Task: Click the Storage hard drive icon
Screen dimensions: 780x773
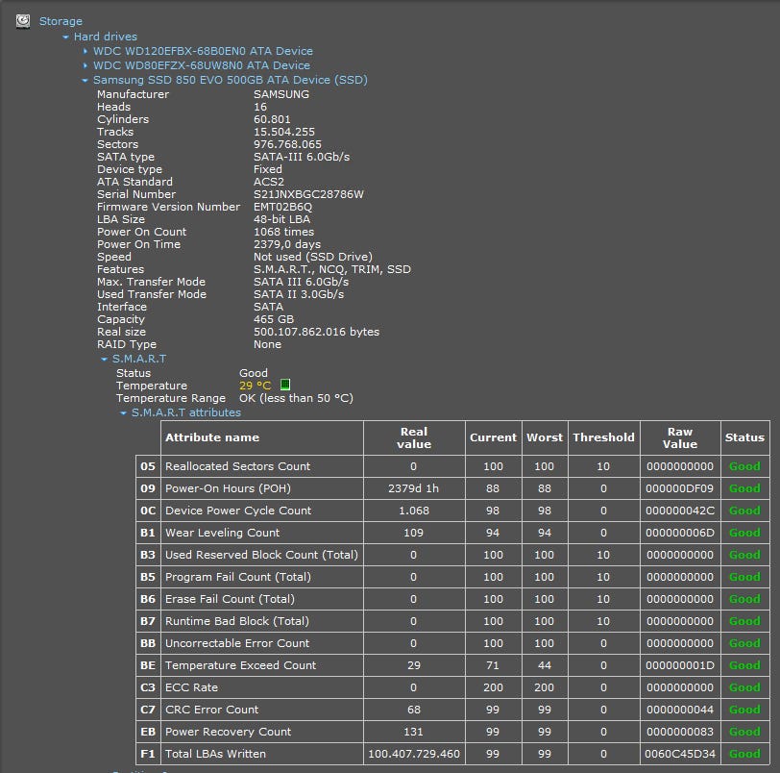Action: 22,21
